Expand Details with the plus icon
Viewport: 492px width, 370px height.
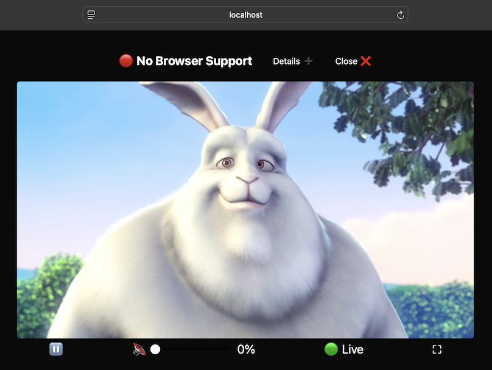[309, 61]
